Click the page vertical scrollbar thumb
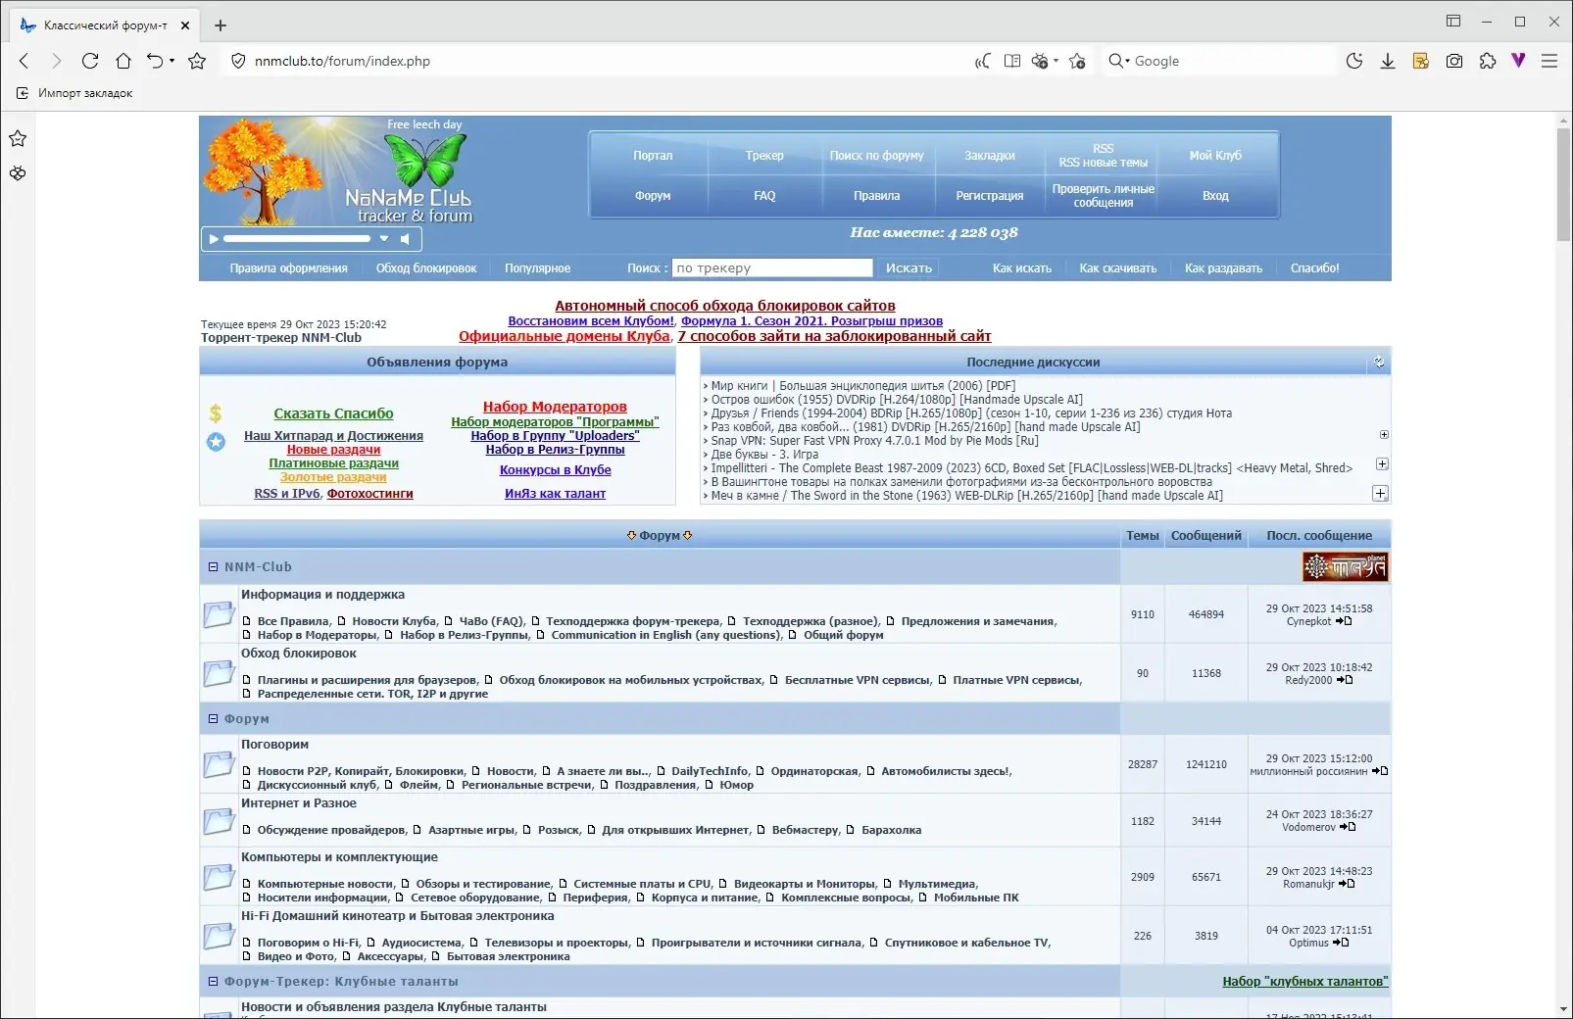 point(1563,183)
